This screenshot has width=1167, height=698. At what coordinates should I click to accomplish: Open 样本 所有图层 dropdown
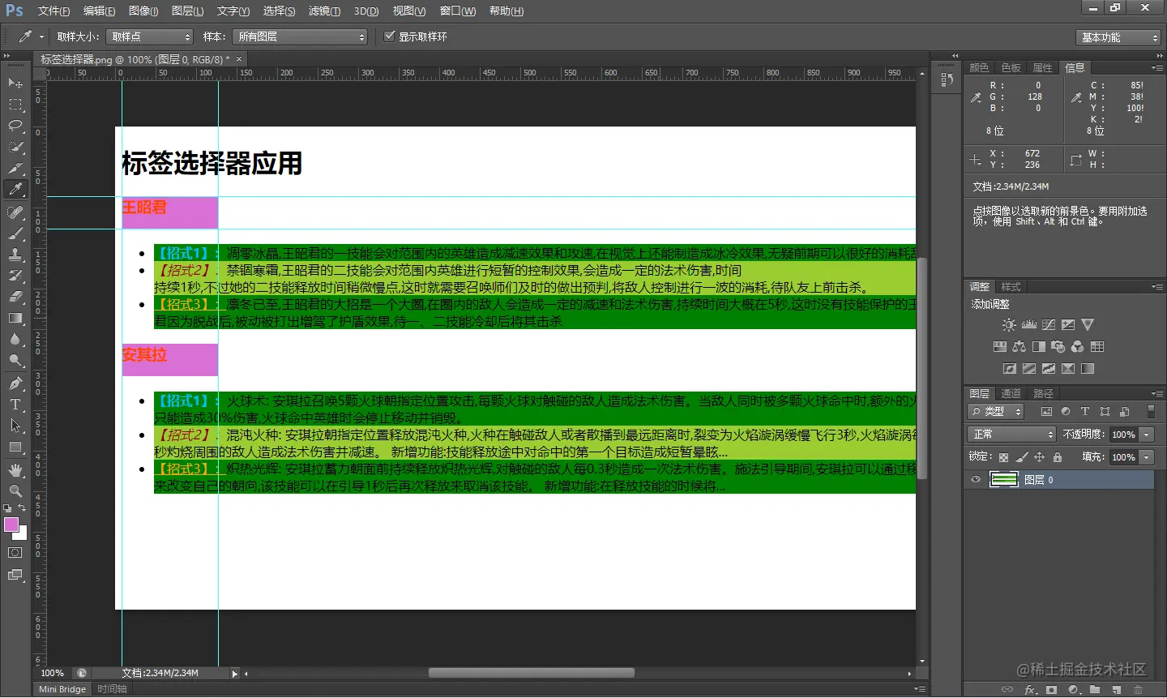point(300,36)
